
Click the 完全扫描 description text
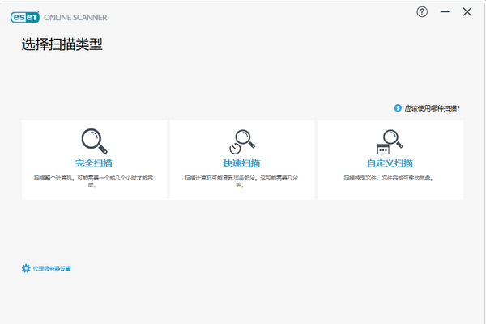[93, 181]
